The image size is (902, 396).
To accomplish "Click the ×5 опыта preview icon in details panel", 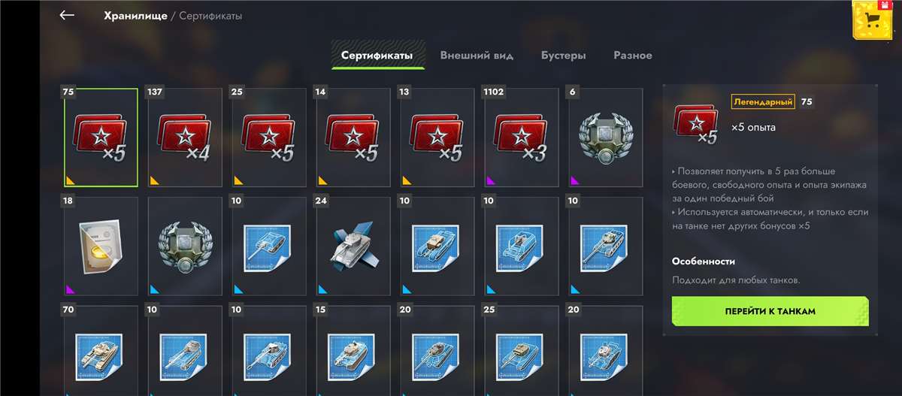I will [x=695, y=124].
